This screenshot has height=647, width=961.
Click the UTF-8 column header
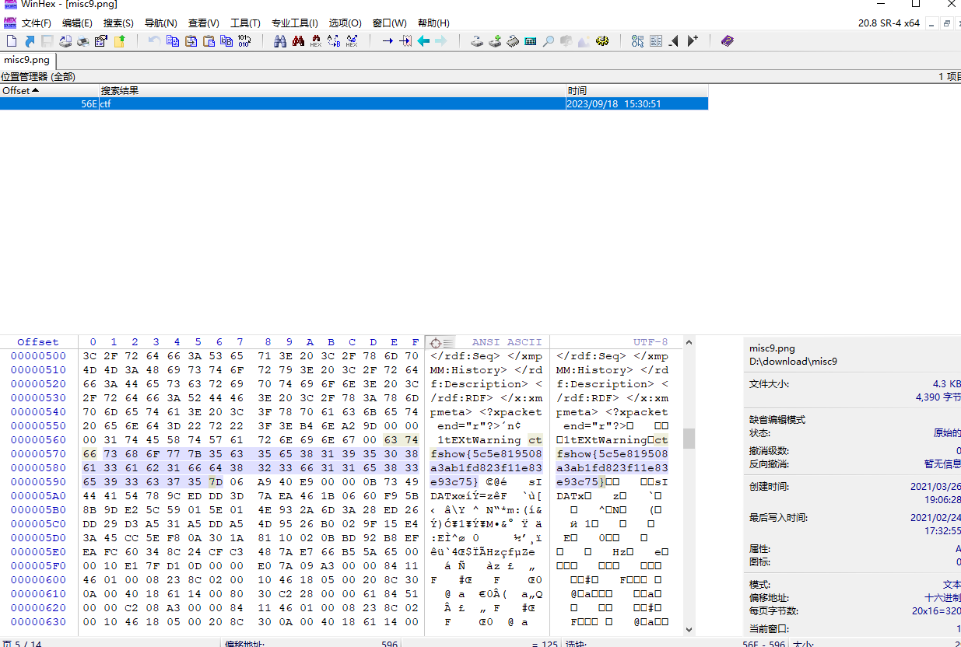click(651, 342)
